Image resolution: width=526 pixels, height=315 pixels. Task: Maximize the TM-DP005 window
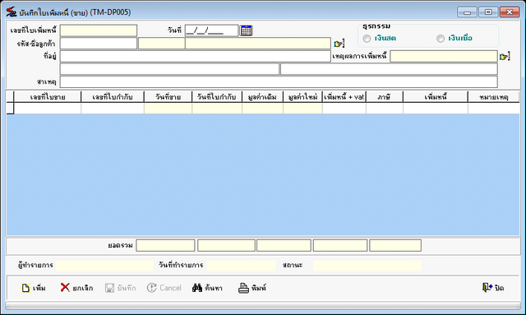(488, 12)
